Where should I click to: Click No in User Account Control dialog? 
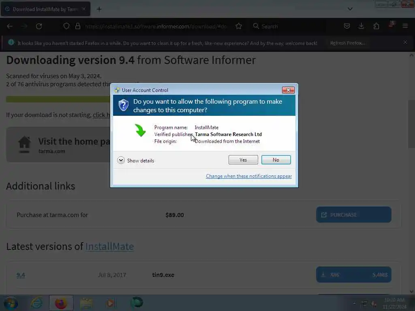(x=276, y=160)
